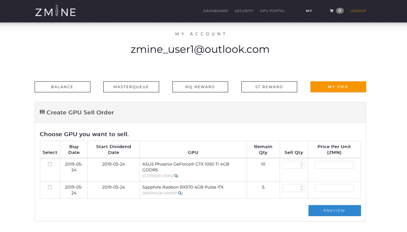407x232 pixels.
Task: Click the magnifier icon beside GTX1050TI-01002
Action: pos(175,175)
